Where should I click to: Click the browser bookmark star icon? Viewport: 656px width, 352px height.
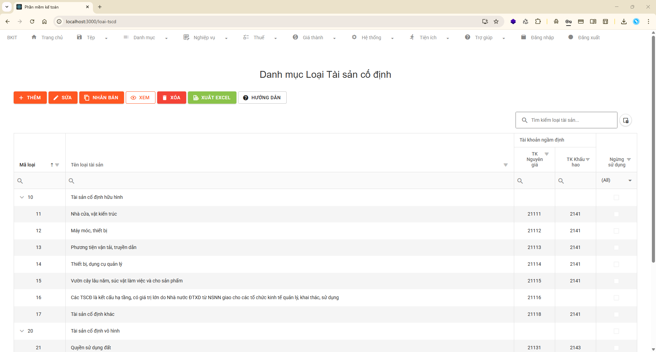point(496,21)
